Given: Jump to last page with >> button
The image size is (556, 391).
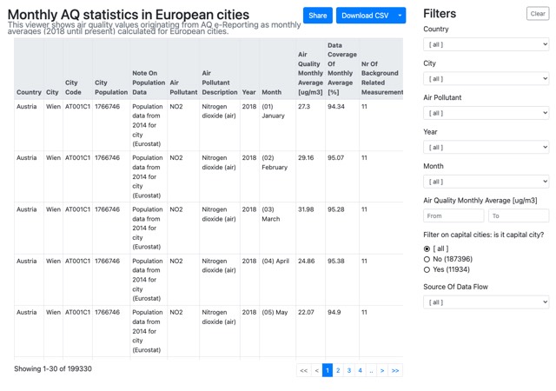Looking at the screenshot, I should (395, 370).
